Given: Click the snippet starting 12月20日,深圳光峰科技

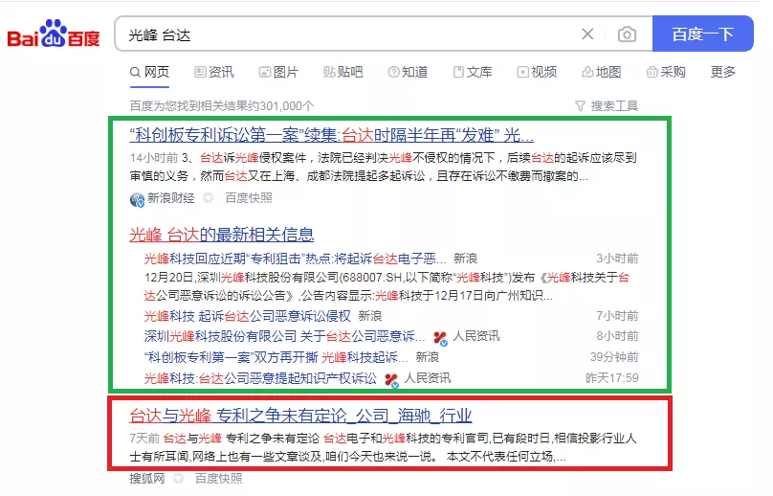Looking at the screenshot, I should [x=387, y=286].
